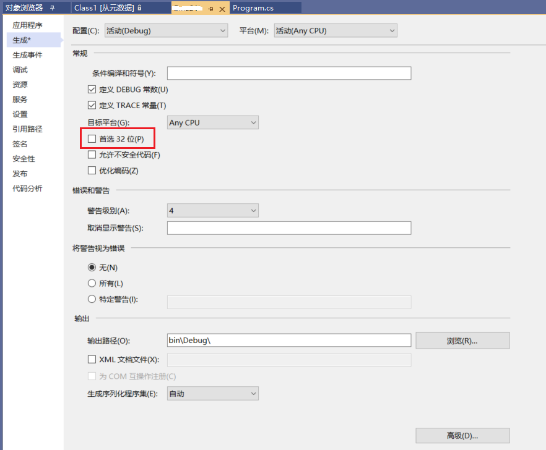546x450 pixels.
Task: Pin the 对象浏览器 tab
Action: (x=52, y=8)
